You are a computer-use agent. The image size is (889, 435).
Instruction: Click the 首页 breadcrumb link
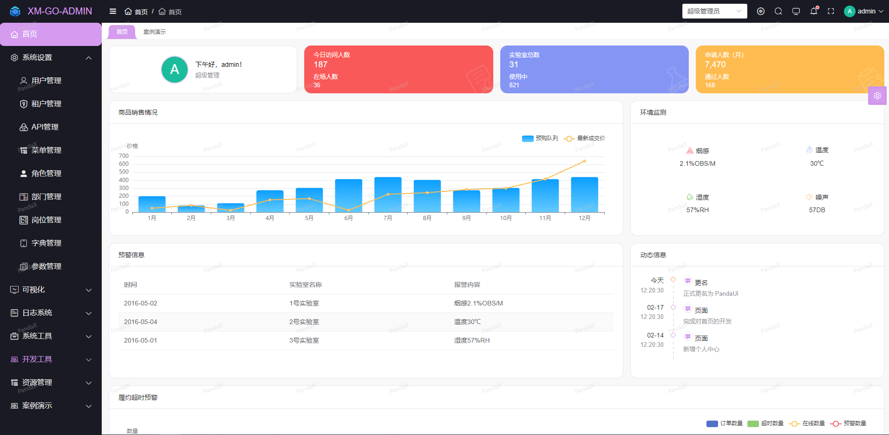point(137,12)
